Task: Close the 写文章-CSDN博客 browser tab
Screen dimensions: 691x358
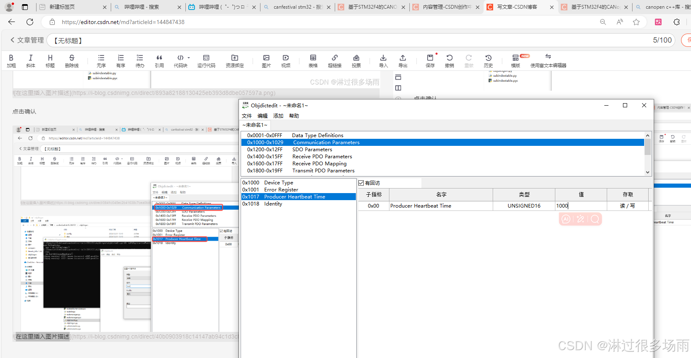Action: tap(552, 7)
